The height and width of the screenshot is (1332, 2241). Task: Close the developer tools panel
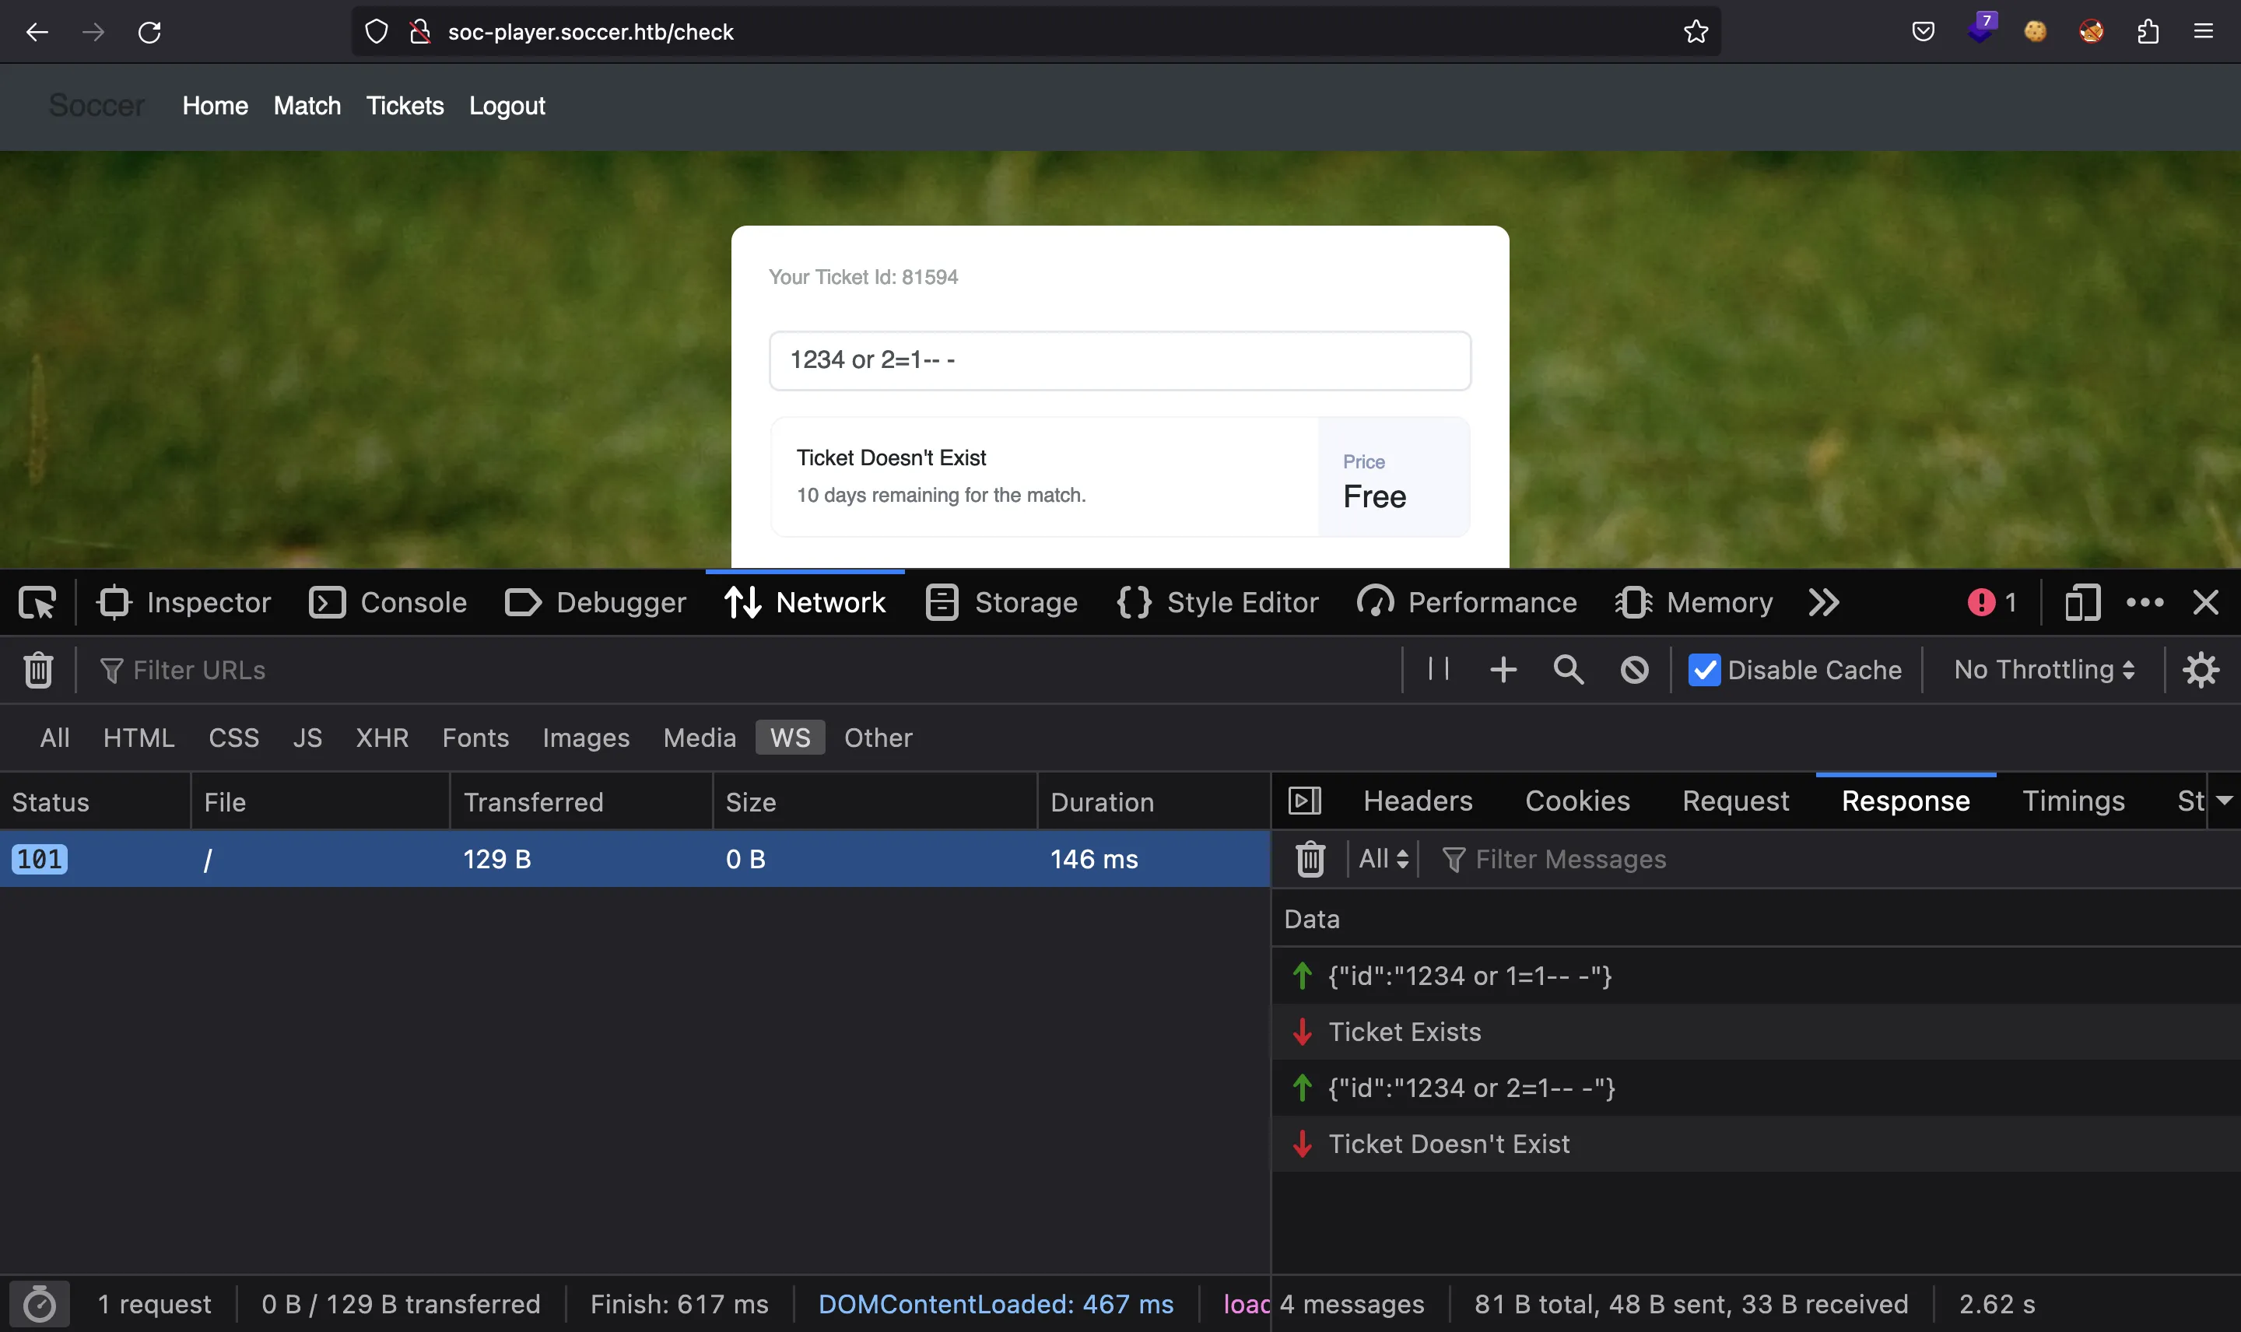pos(2205,602)
